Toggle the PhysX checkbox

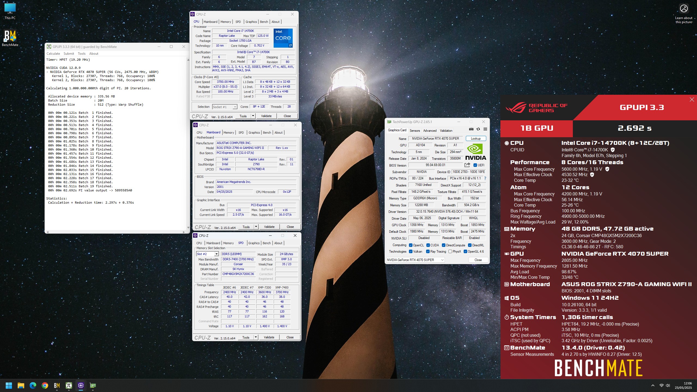450,252
